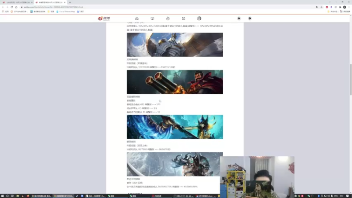Click the red extension icon in toolbar

(327, 7)
